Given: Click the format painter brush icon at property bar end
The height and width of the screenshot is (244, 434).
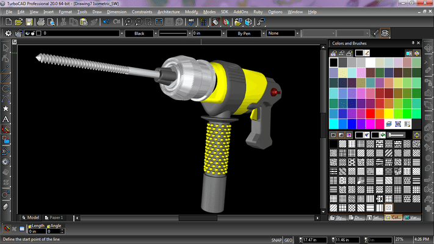Looking at the screenshot, I should click(x=375, y=33).
